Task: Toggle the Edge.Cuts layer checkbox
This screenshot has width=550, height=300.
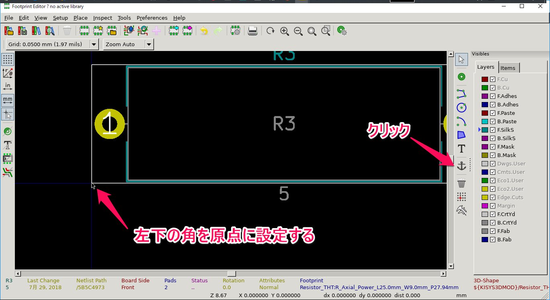Action: 493,198
